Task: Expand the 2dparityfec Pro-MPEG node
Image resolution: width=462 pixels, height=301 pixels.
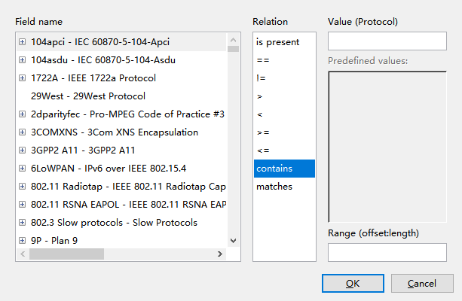Action: (x=22, y=114)
